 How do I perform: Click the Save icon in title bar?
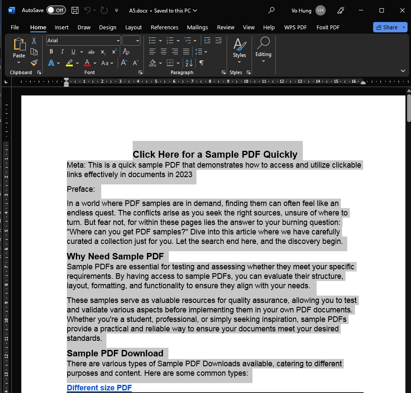coord(75,10)
